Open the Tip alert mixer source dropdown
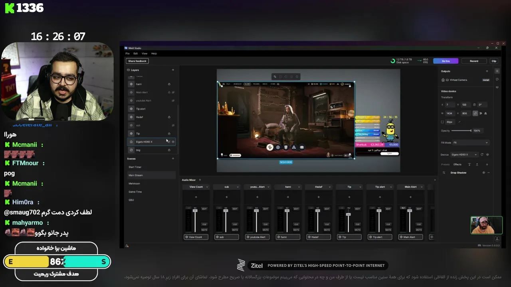 click(380, 187)
